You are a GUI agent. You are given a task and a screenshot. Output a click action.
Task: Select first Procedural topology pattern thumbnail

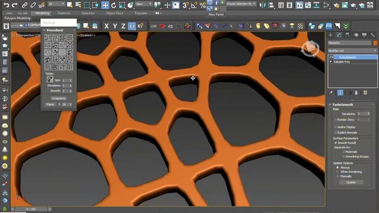pyautogui.click(x=47, y=37)
